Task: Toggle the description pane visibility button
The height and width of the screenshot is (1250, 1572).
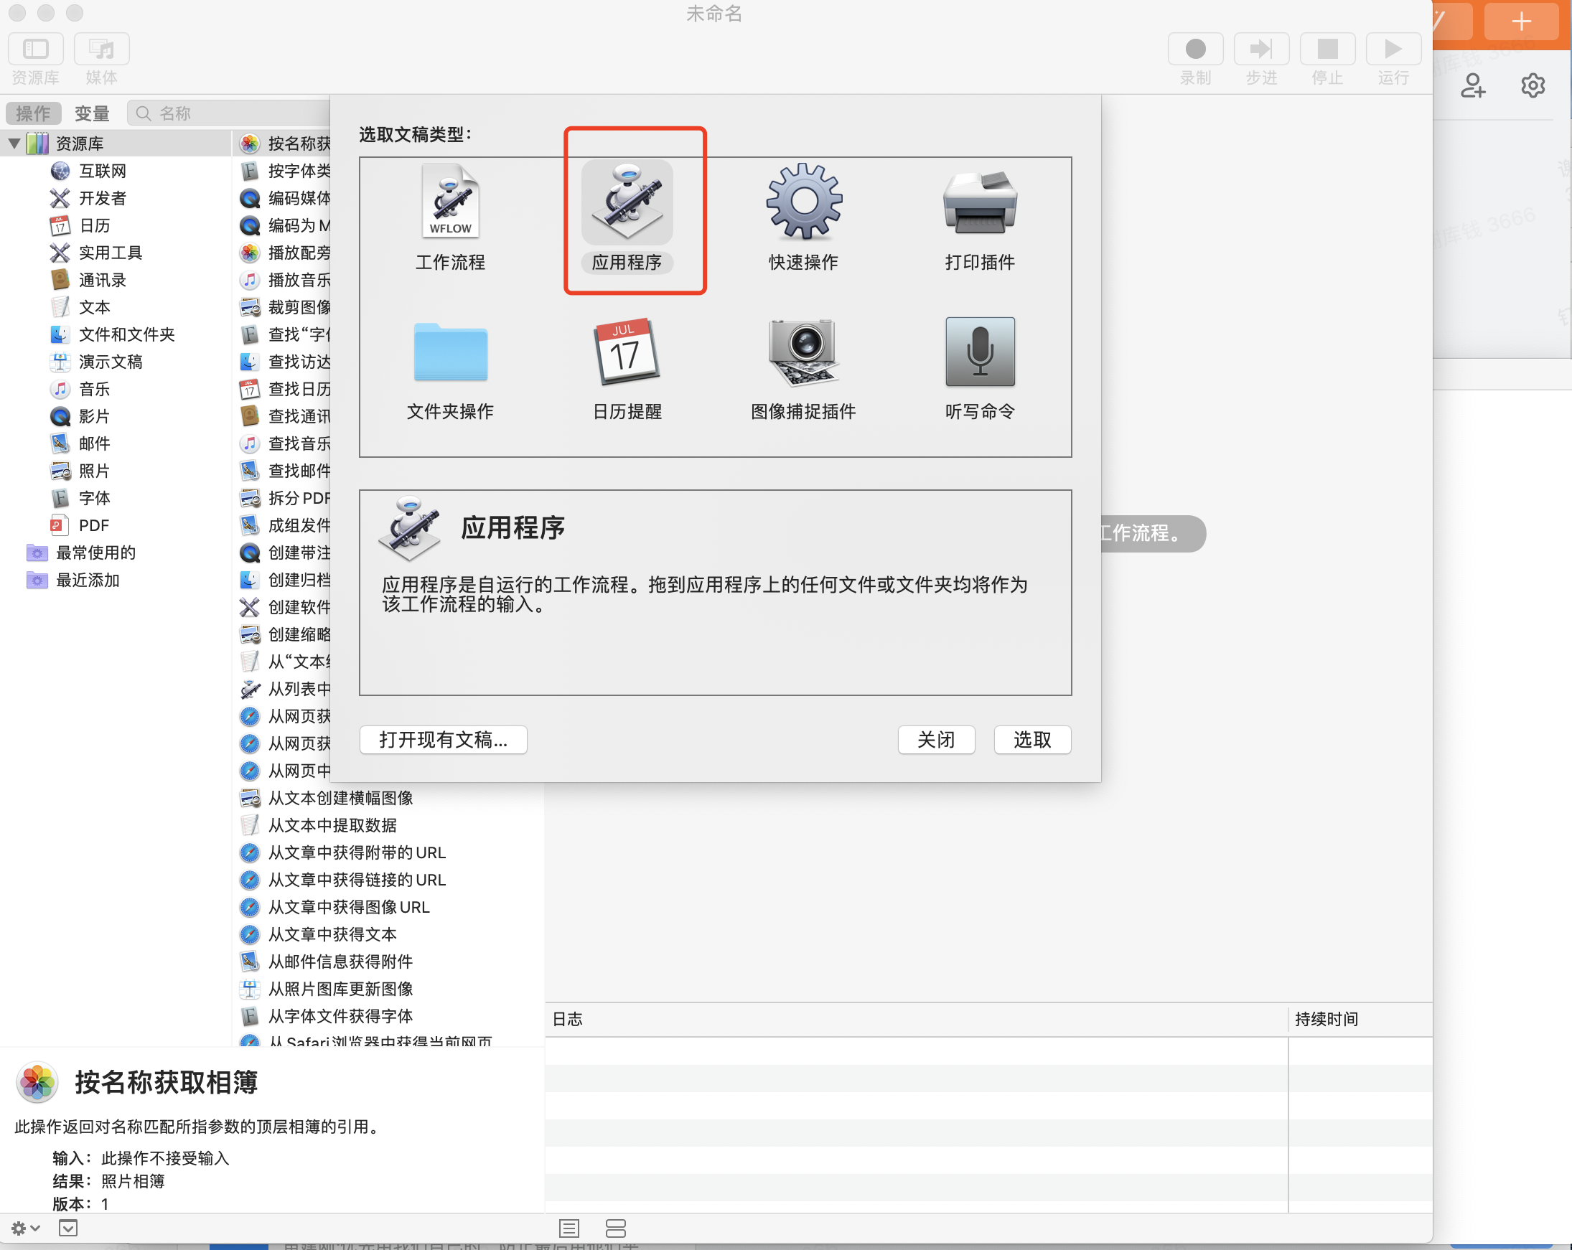Action: (x=67, y=1228)
